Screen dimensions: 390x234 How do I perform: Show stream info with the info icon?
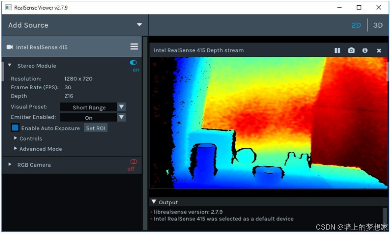(365, 50)
